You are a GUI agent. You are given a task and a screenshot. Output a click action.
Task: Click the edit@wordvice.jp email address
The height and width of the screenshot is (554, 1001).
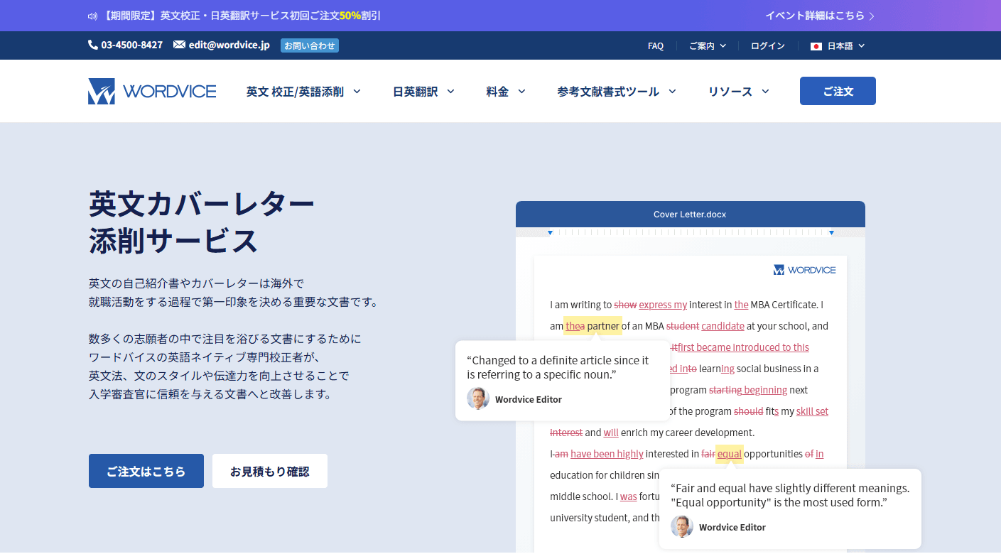pos(229,45)
